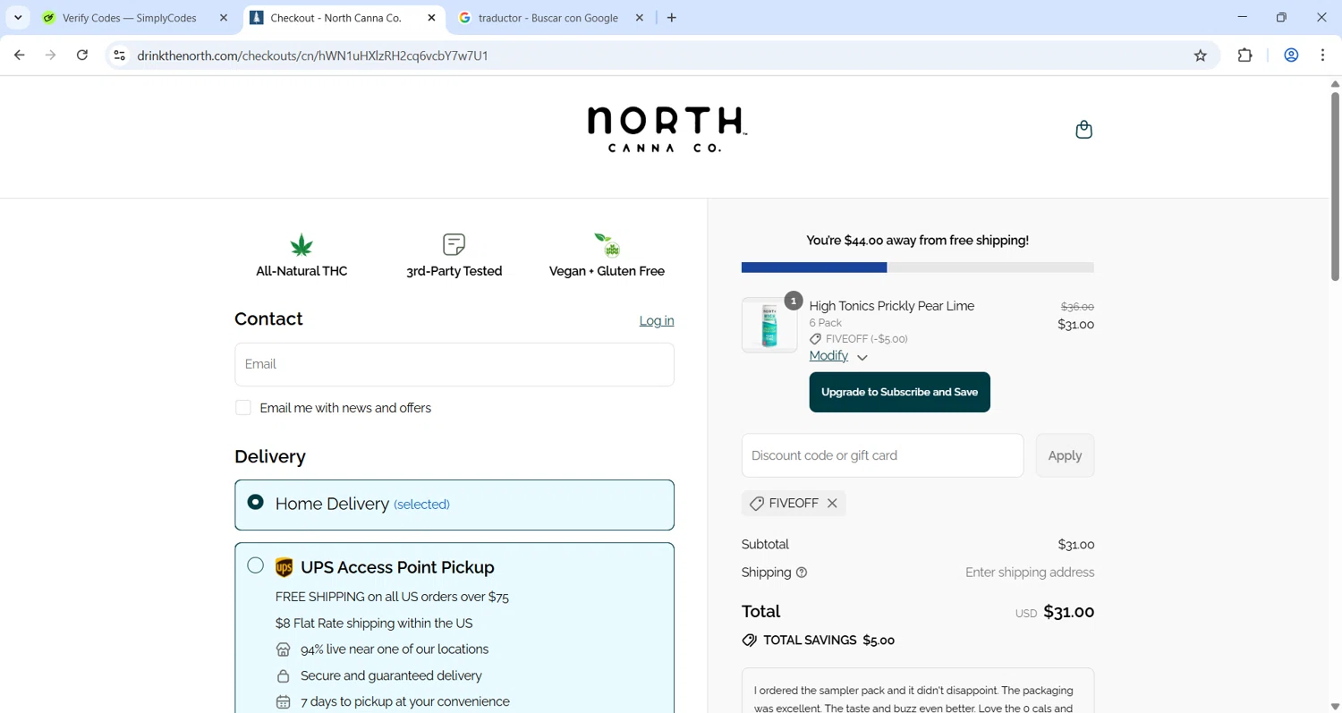Click the Email input field
1342x713 pixels.
coord(454,364)
